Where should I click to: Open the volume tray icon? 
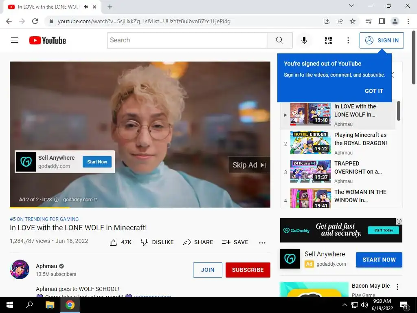click(x=364, y=305)
